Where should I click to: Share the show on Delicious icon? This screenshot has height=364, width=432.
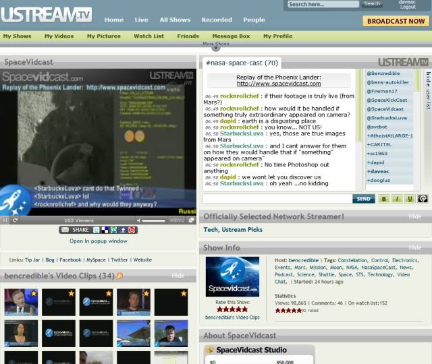tap(105, 230)
